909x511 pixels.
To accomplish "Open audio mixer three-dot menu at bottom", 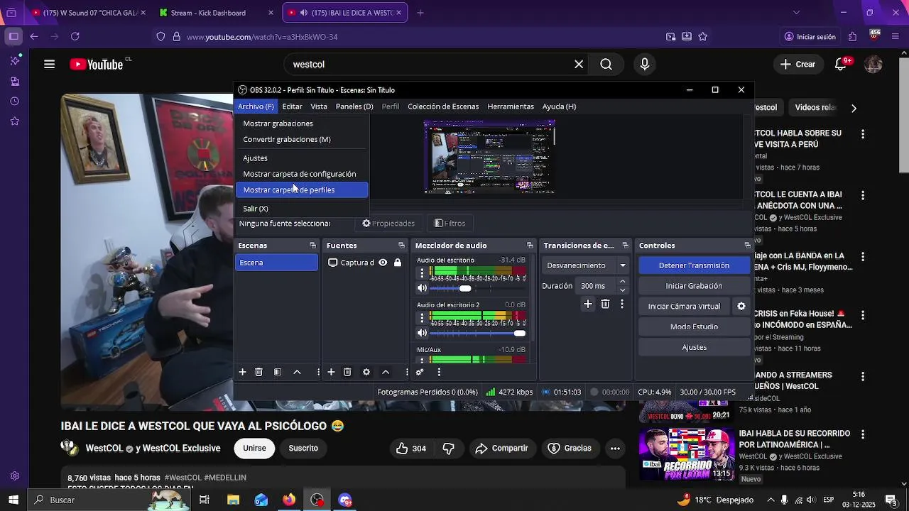I will coord(439,372).
